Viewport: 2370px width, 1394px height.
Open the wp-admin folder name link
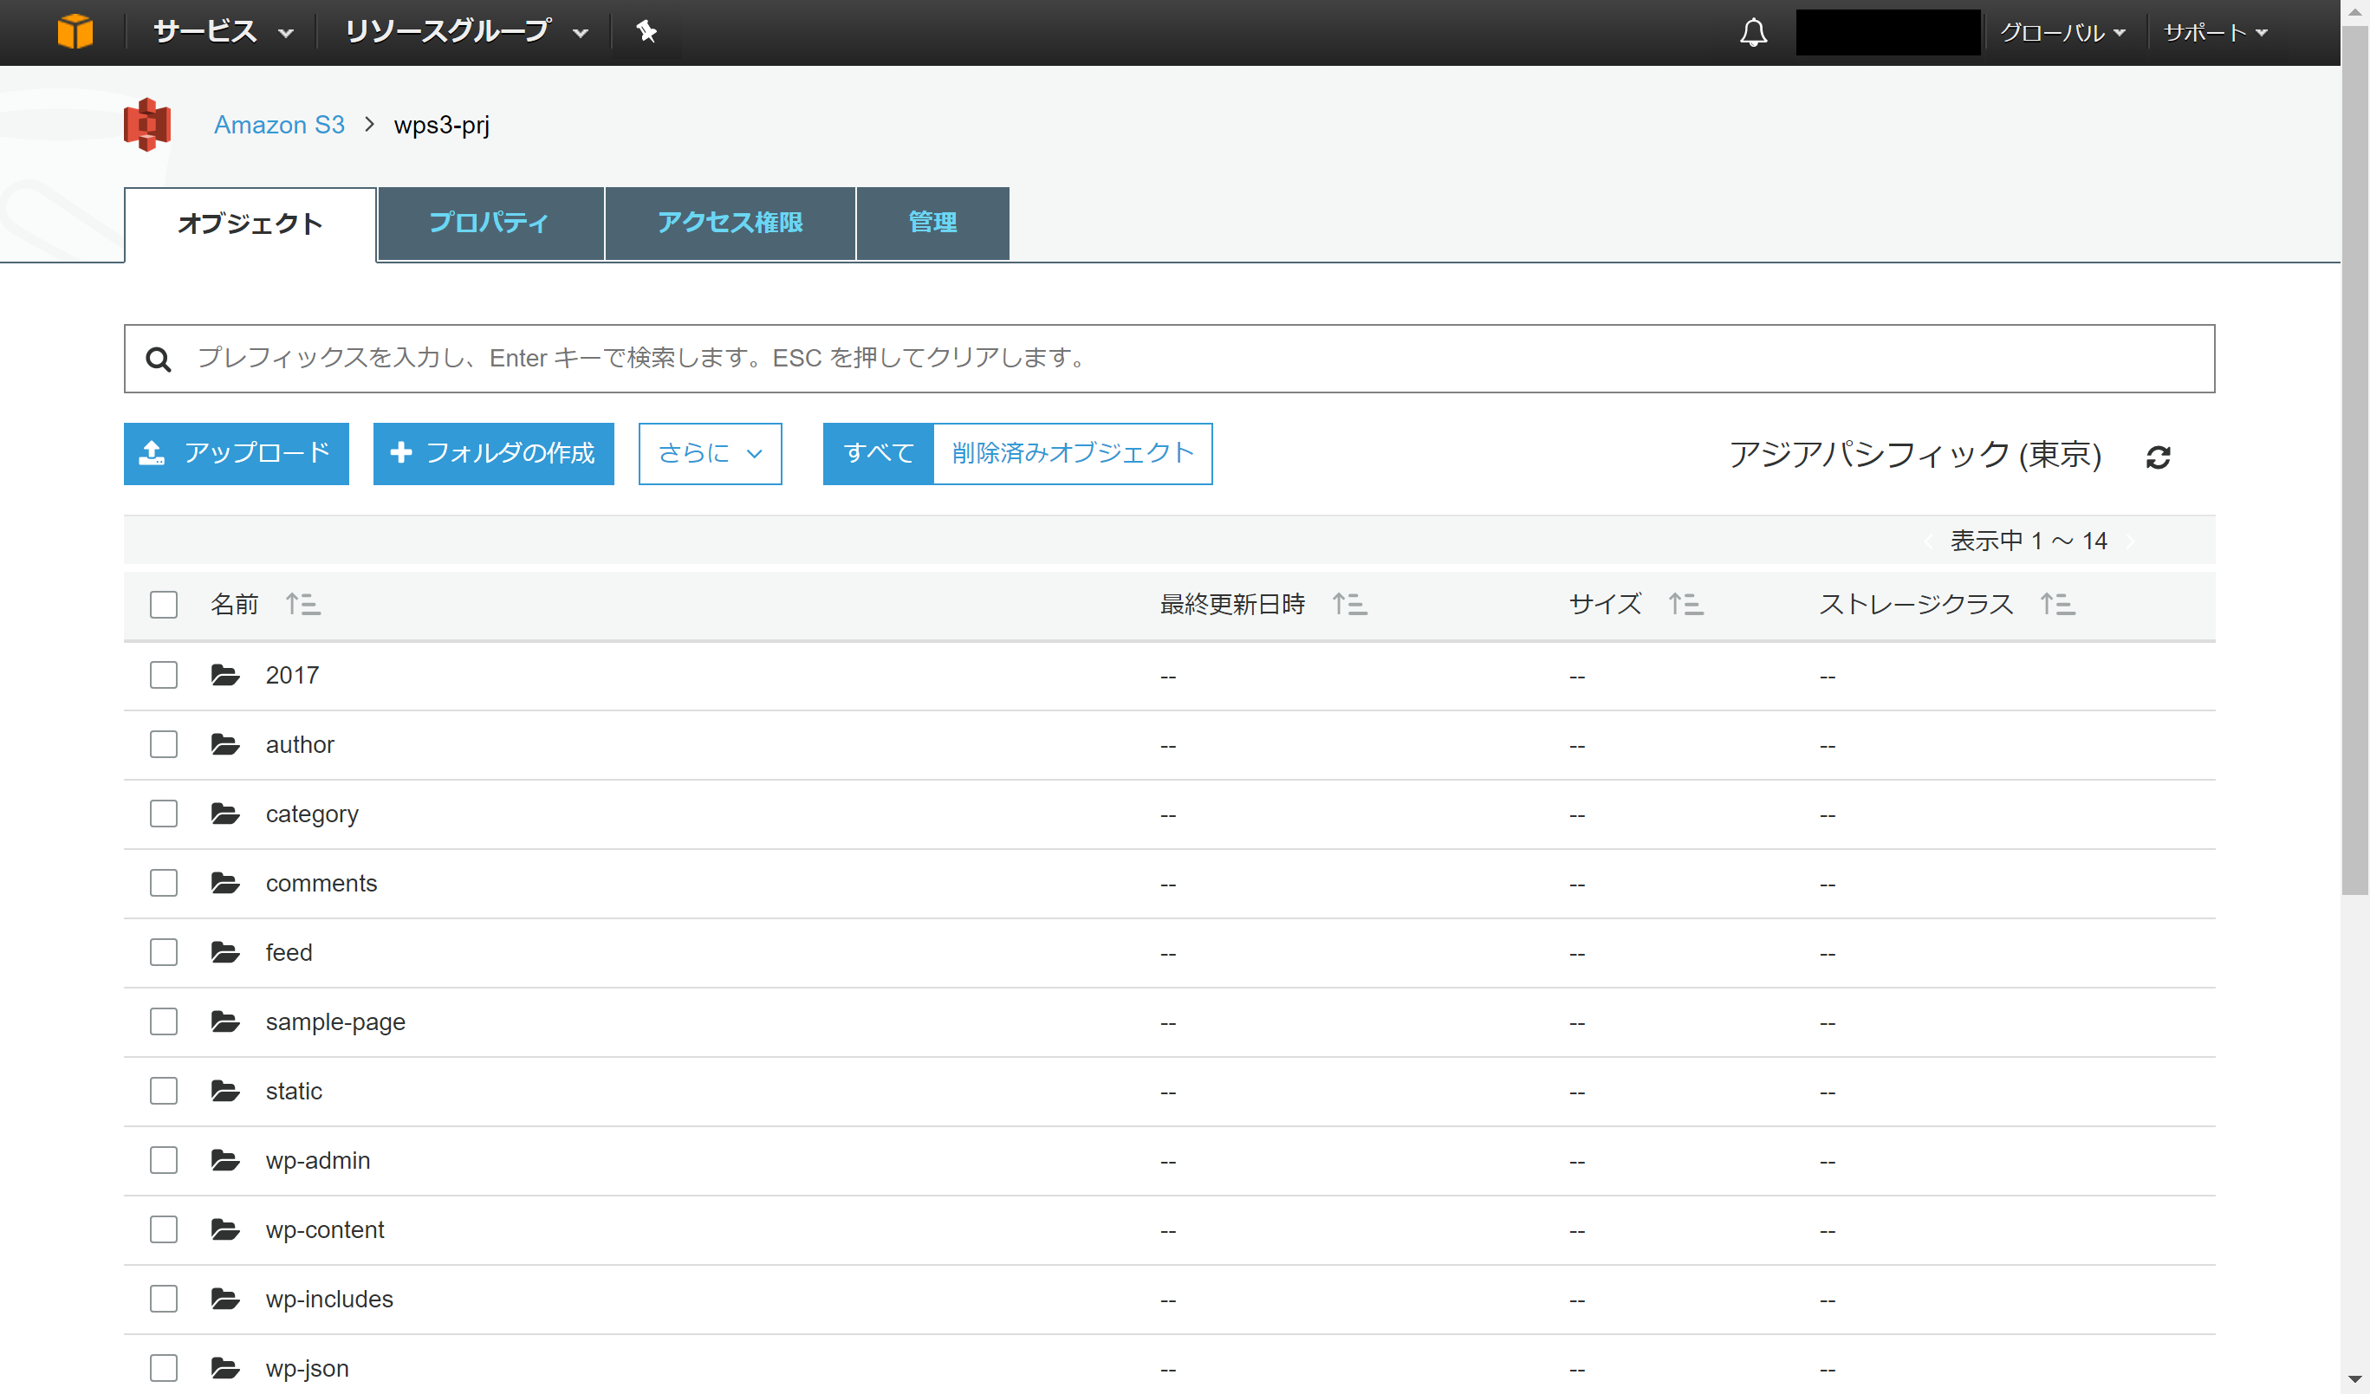(x=318, y=1160)
